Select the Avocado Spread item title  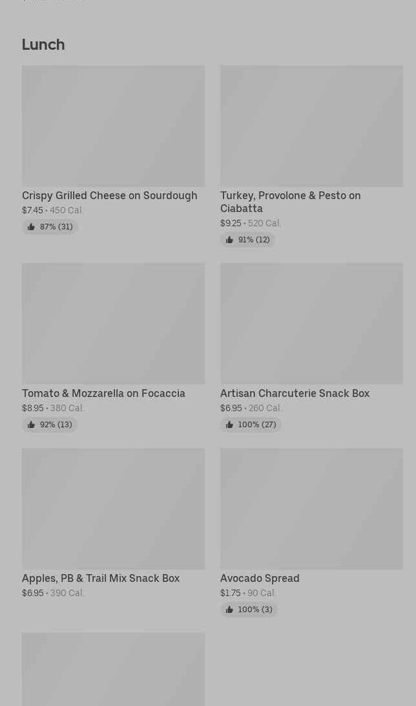(260, 578)
